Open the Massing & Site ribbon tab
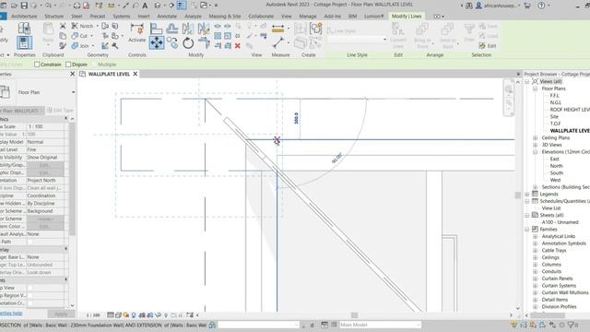This screenshot has width=590, height=332. 225,17
